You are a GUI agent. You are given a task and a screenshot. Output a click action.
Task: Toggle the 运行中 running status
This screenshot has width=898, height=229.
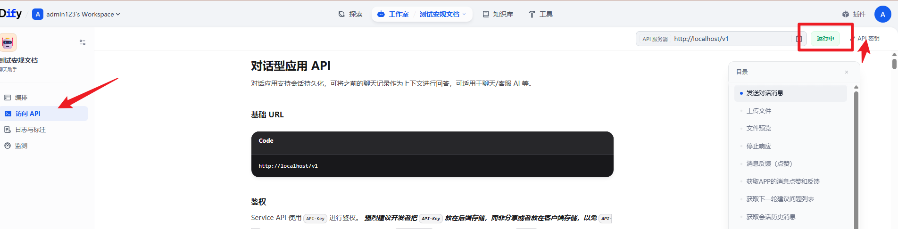(x=825, y=39)
